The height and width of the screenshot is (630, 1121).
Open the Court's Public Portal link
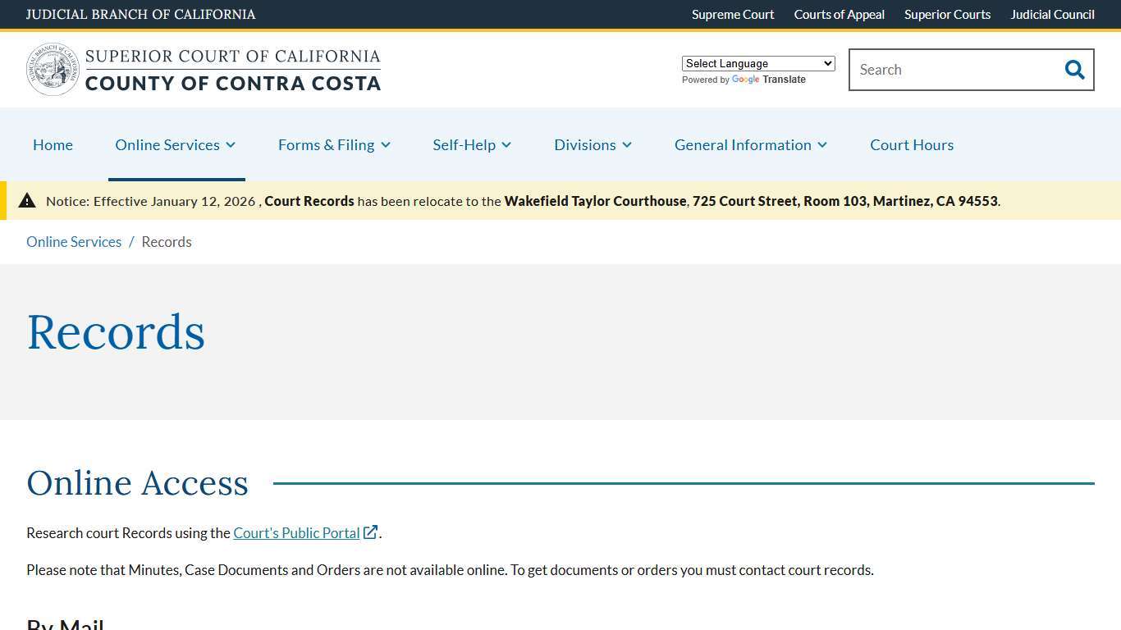296,532
